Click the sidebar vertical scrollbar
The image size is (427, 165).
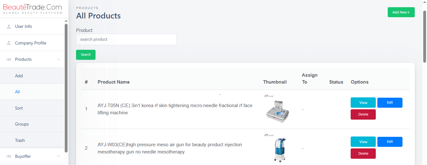66,88
